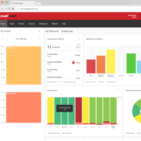
Task: Add an event with the TimeCal plus icon
Action: pyautogui.click(x=39, y=31)
